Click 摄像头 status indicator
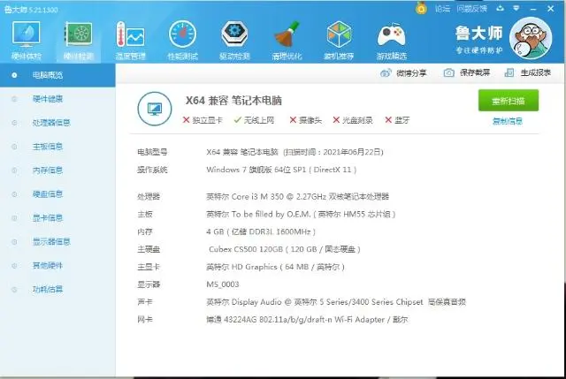Screen dimensions: 566x379 305,120
